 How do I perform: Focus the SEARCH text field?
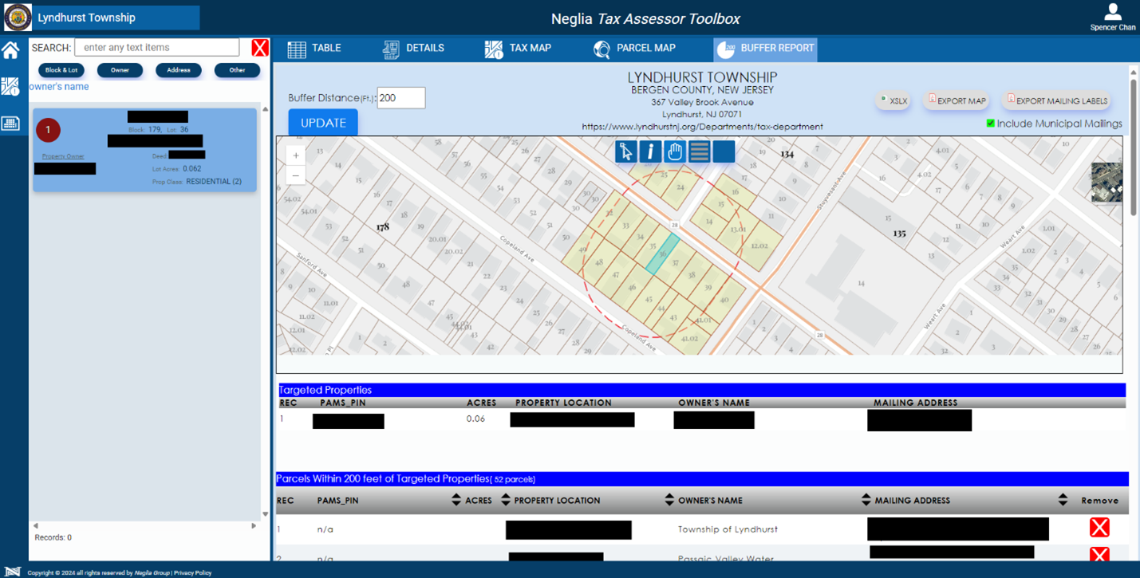pos(156,48)
